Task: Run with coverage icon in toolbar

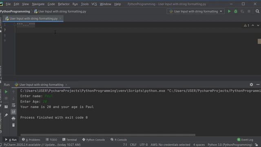Action: click(x=242, y=11)
